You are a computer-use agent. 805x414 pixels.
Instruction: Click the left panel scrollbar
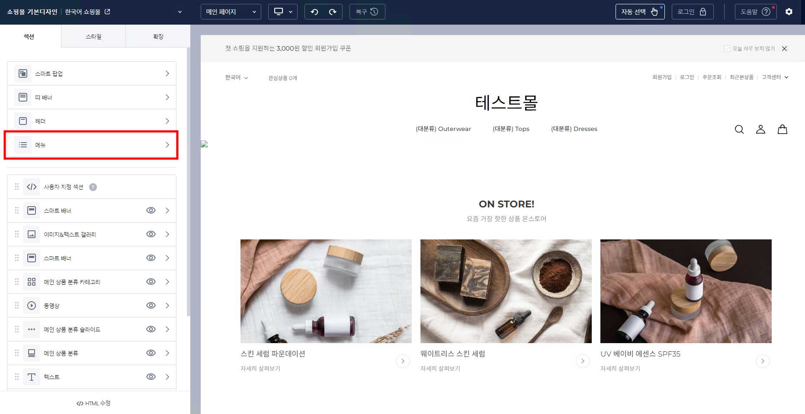(188, 182)
